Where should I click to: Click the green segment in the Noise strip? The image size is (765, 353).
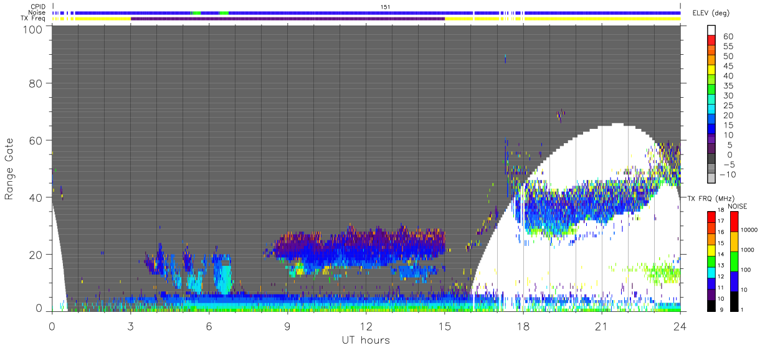196,12
